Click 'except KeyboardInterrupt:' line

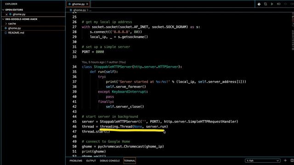click(123, 92)
